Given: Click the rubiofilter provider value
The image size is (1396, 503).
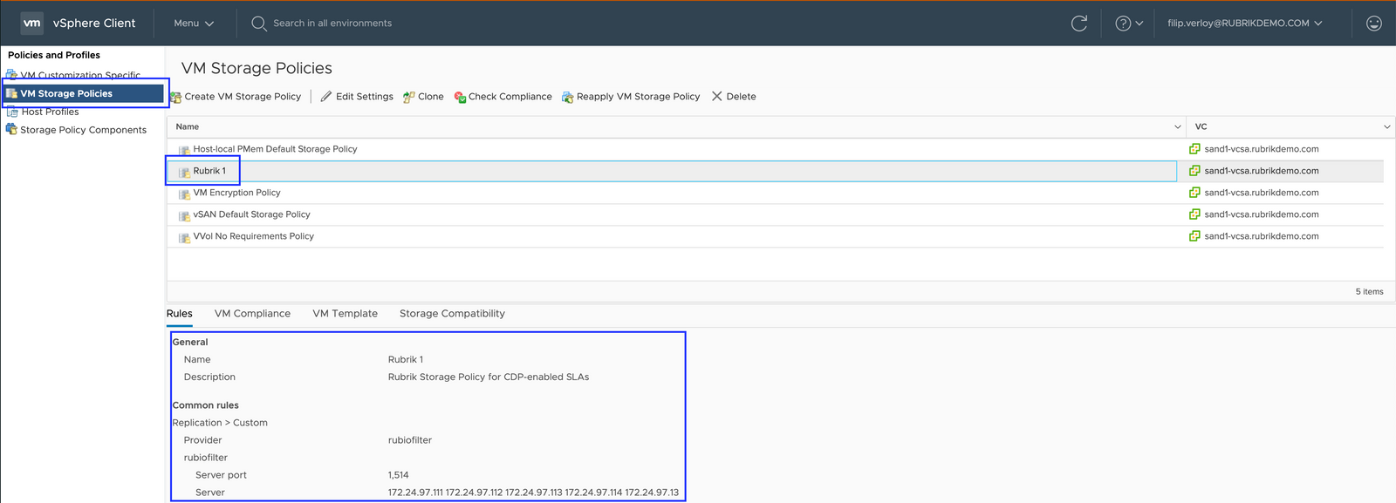Looking at the screenshot, I should 410,440.
